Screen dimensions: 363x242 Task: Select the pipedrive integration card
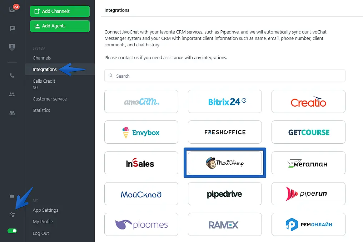coord(225,194)
